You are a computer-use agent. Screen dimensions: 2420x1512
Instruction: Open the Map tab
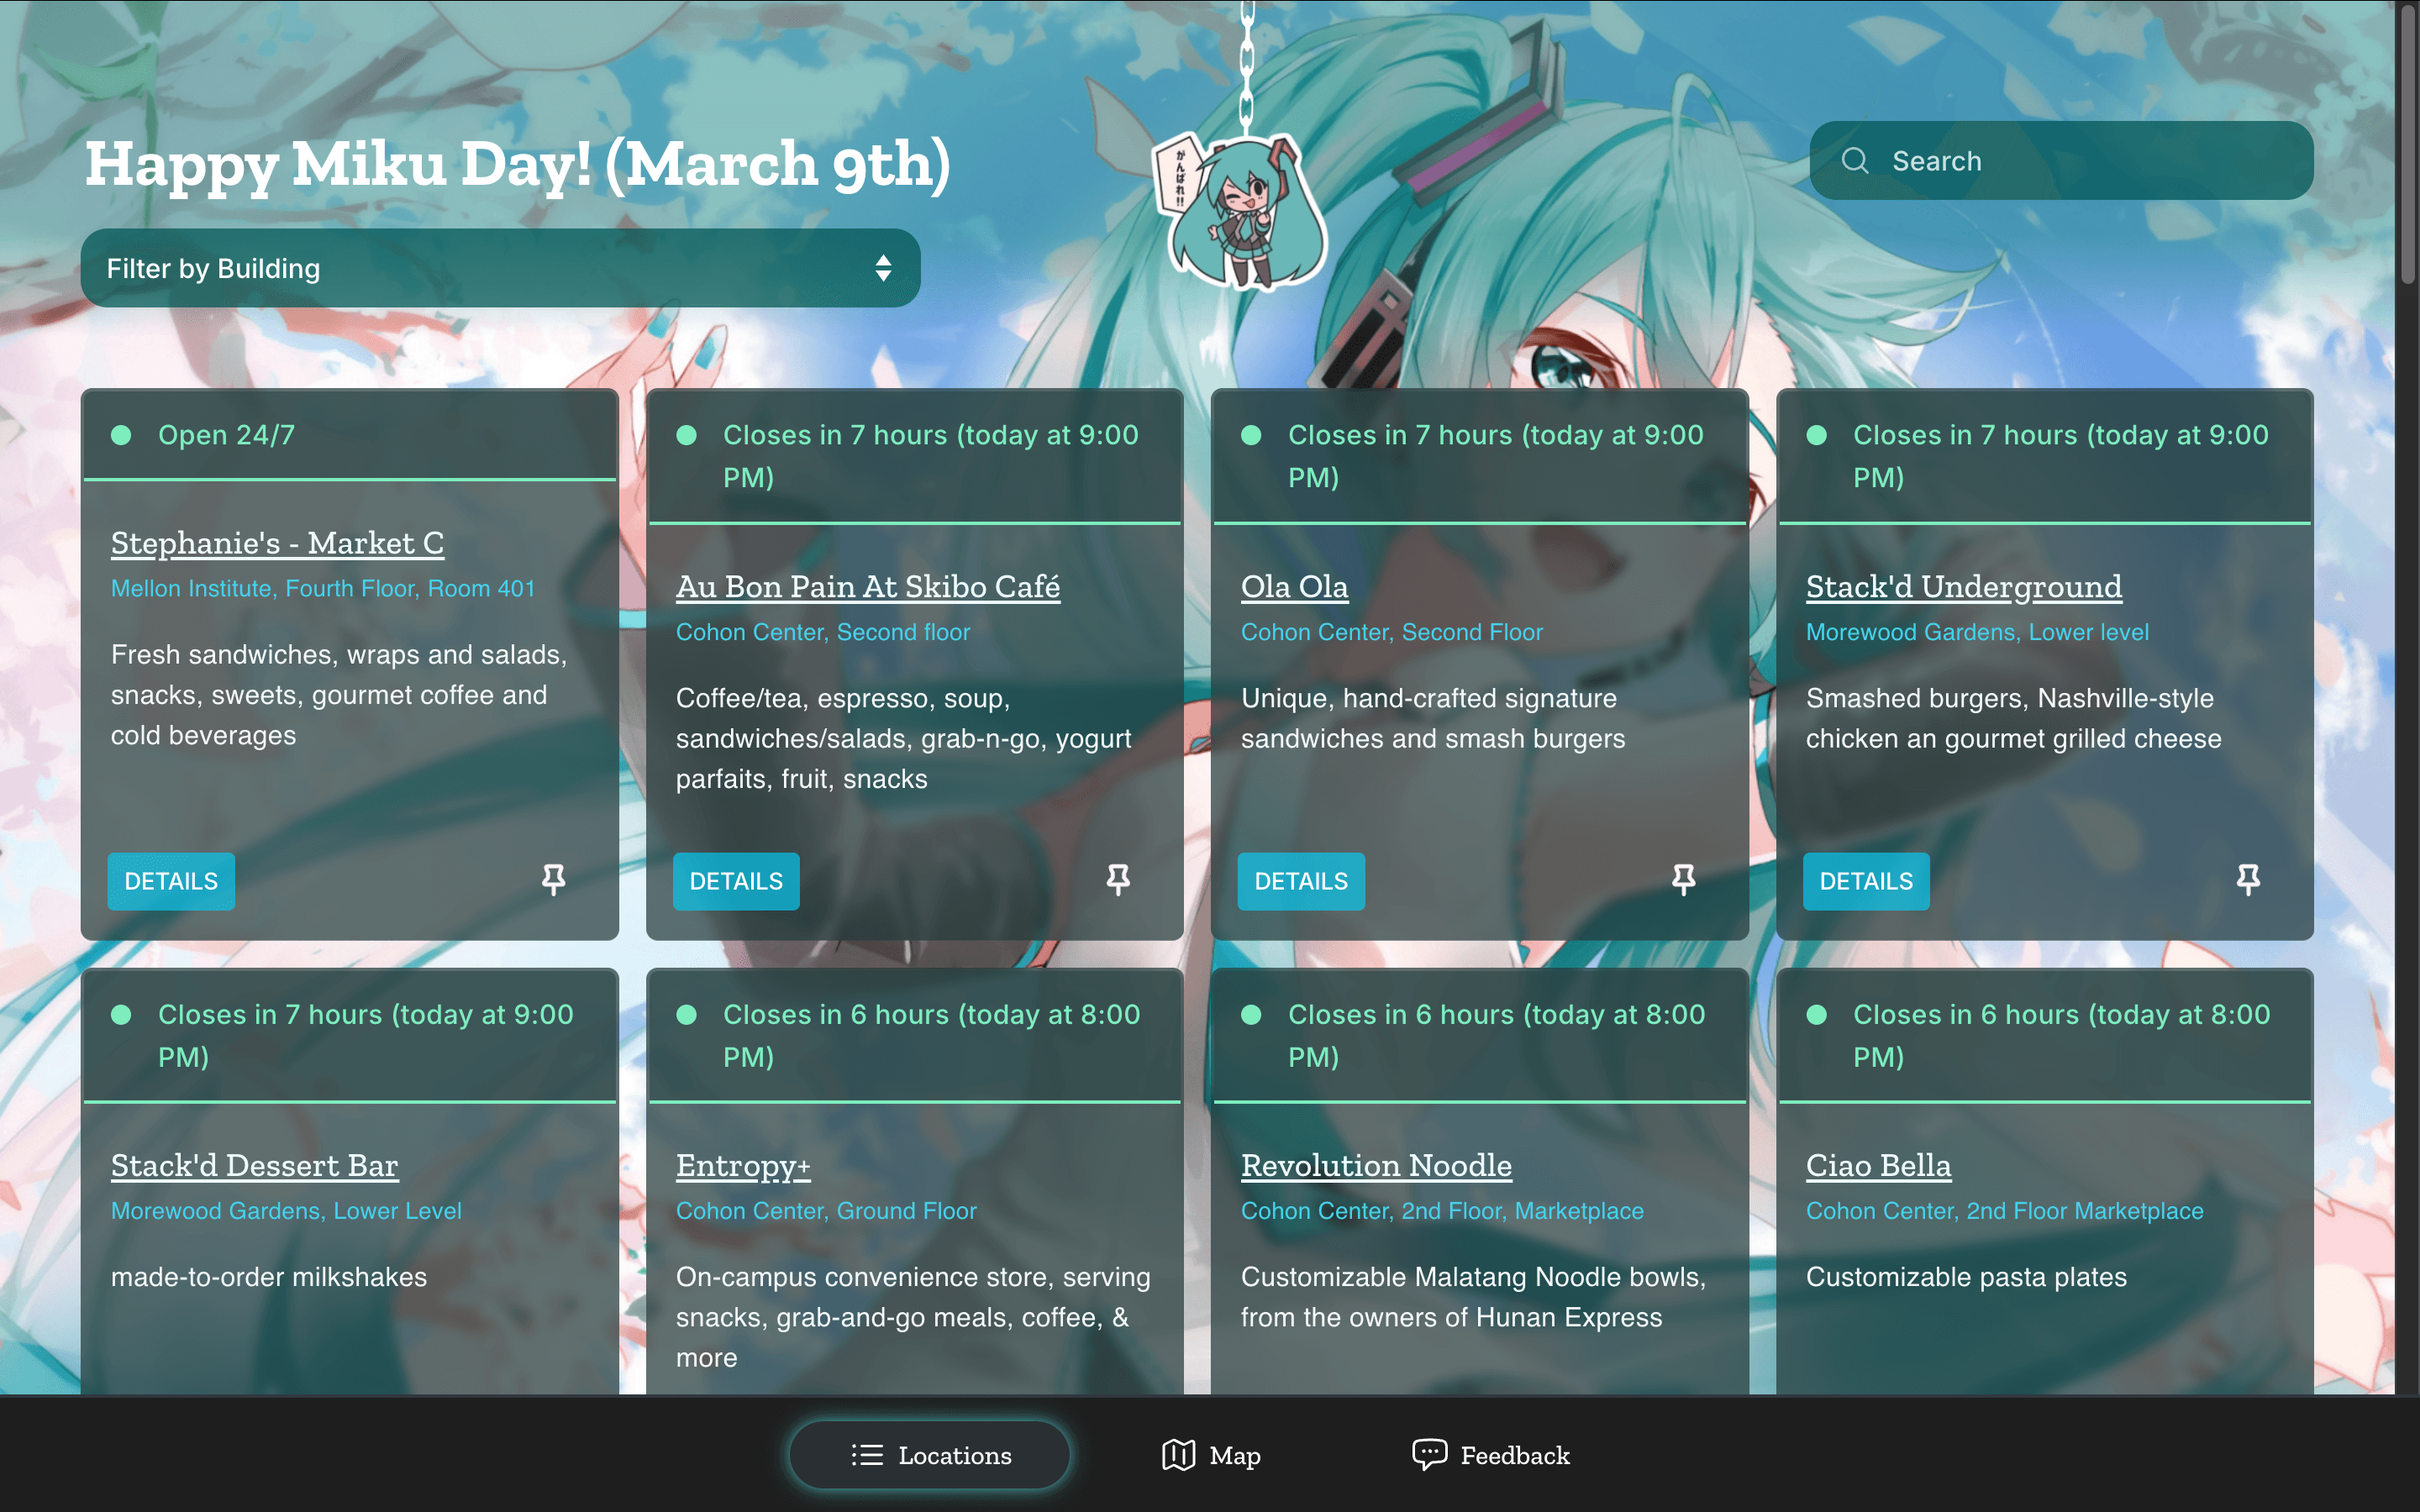coord(1210,1455)
